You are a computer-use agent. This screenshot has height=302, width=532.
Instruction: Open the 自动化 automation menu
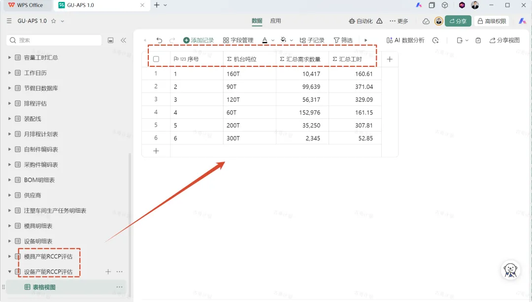click(361, 21)
